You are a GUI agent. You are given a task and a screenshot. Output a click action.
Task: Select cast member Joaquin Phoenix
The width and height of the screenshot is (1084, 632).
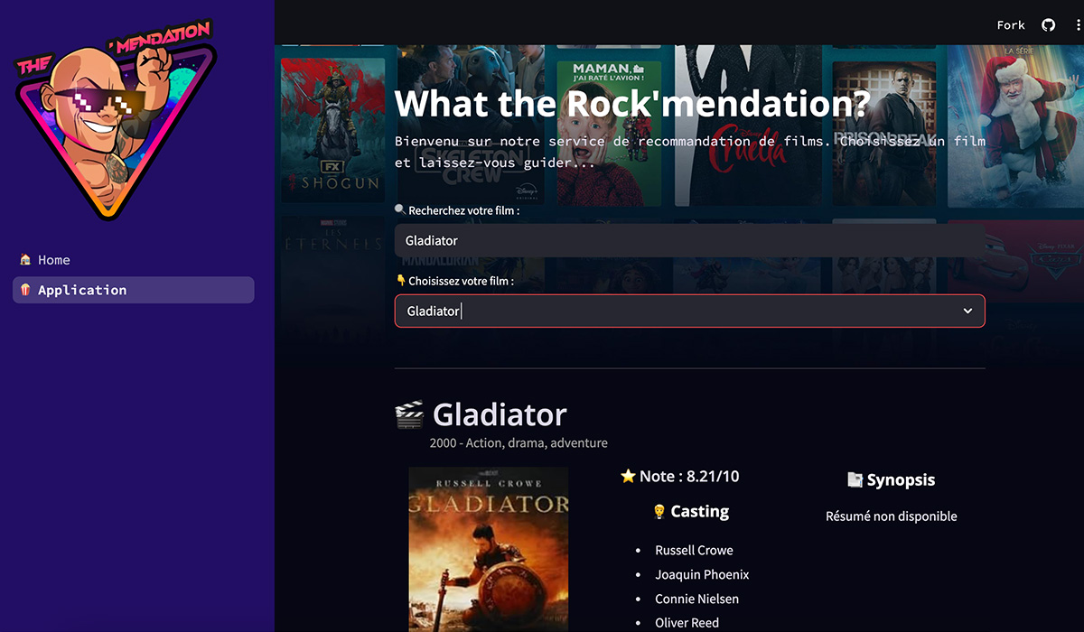point(702,574)
